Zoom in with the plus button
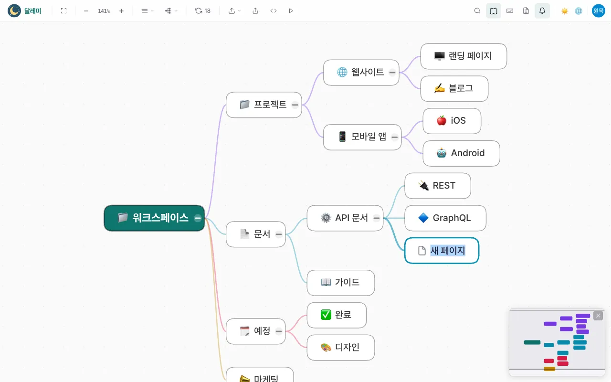The height and width of the screenshot is (382, 611). point(121,11)
